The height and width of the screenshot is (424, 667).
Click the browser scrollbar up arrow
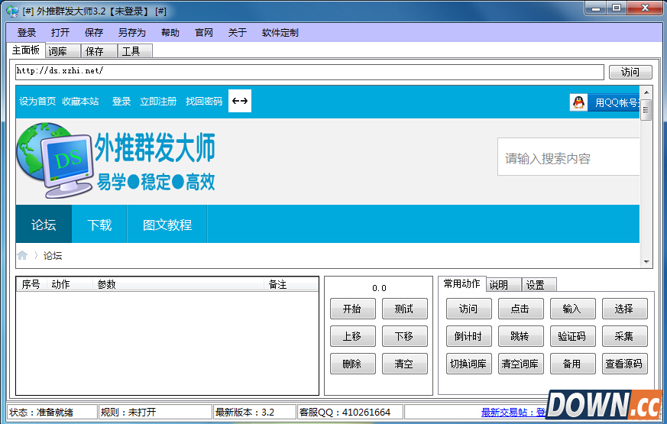pyautogui.click(x=646, y=92)
